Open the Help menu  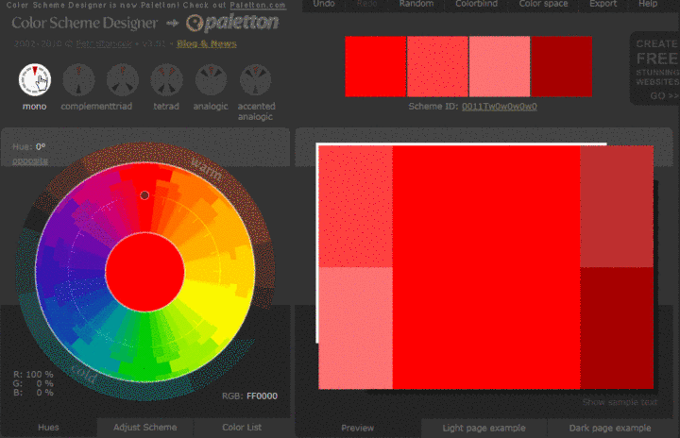[648, 4]
